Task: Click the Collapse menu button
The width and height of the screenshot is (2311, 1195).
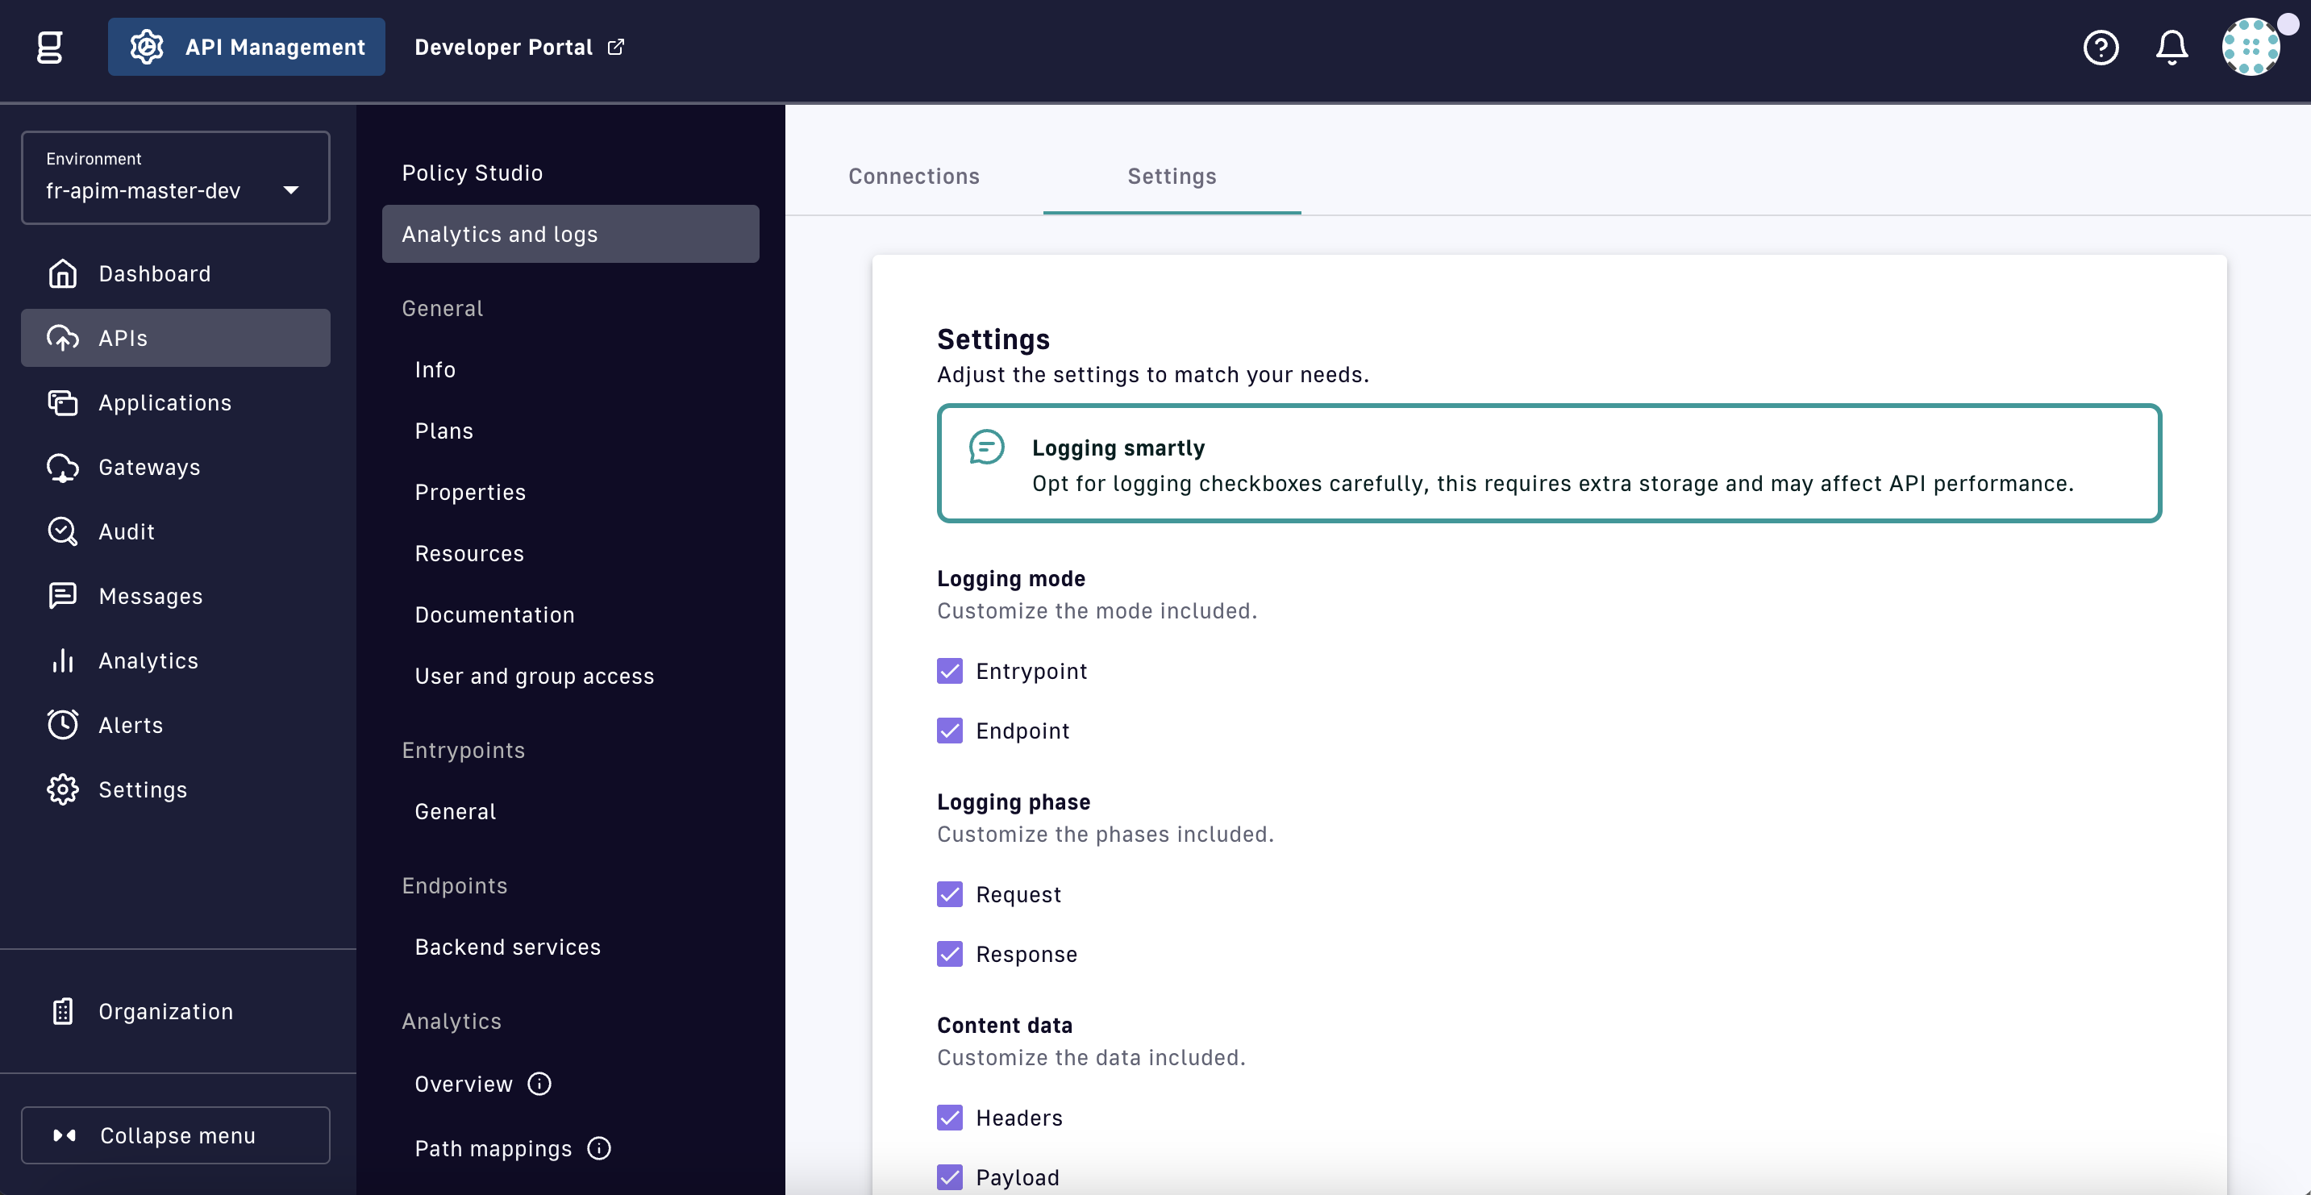Action: (x=175, y=1136)
